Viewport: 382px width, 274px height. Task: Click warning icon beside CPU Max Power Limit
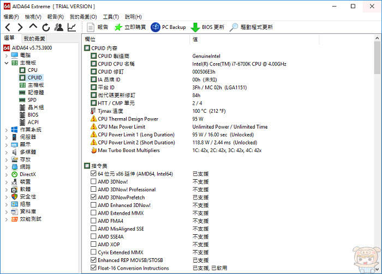[93, 127]
